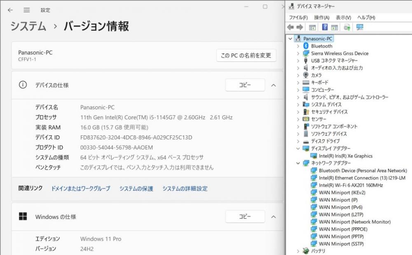Select USB コネクタ マネージャー tree item
Image resolution: width=412 pixels, height=255 pixels.
(334, 60)
